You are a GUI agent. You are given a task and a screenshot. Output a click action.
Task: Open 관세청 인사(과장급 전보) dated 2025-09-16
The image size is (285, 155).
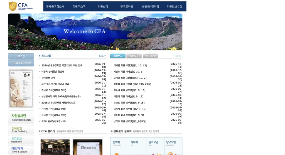[x=54, y=109]
